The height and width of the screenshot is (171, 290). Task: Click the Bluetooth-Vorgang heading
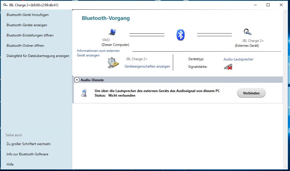(x=106, y=18)
